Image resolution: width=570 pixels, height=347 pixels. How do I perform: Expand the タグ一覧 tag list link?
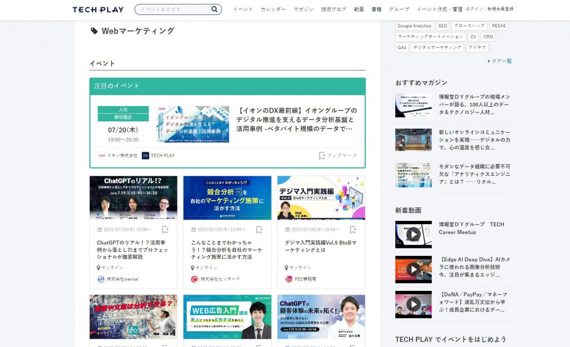[499, 61]
